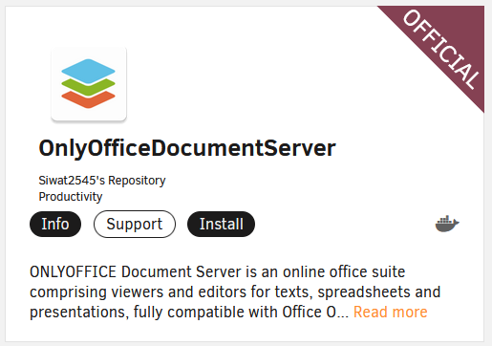
Task: Click the orange Read more text
Action: [x=390, y=312]
